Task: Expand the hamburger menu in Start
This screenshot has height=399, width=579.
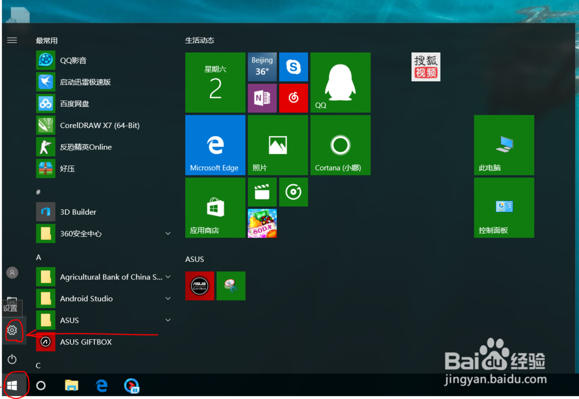Action: tap(12, 41)
